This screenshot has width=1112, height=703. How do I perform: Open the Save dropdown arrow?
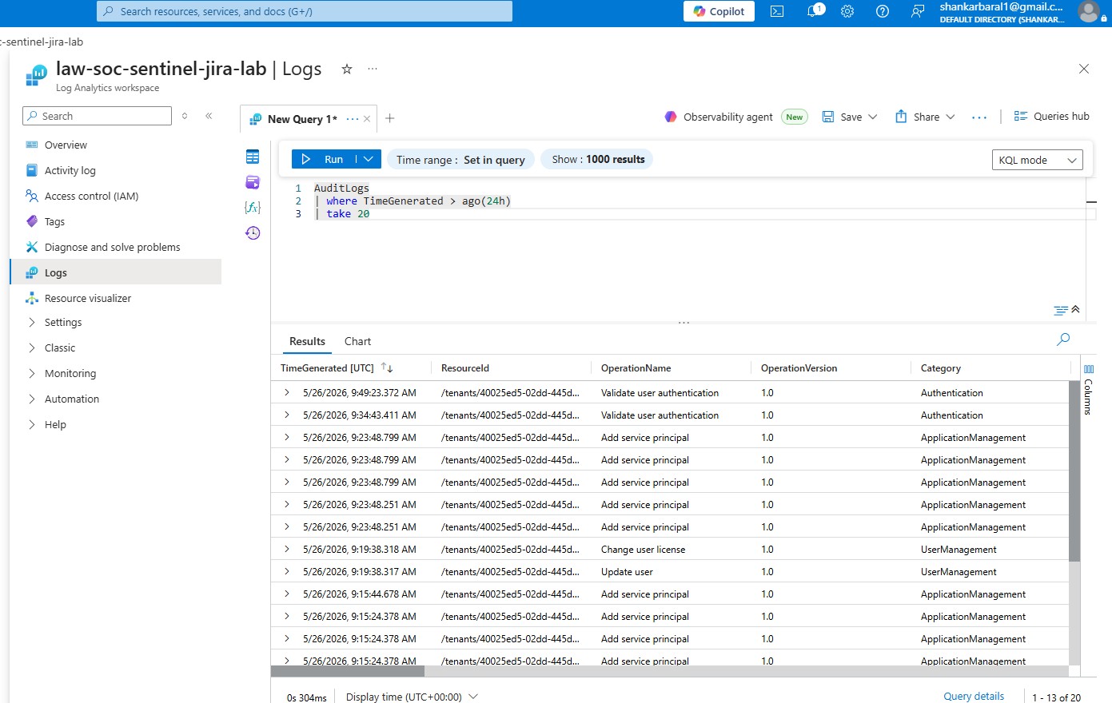pos(873,117)
